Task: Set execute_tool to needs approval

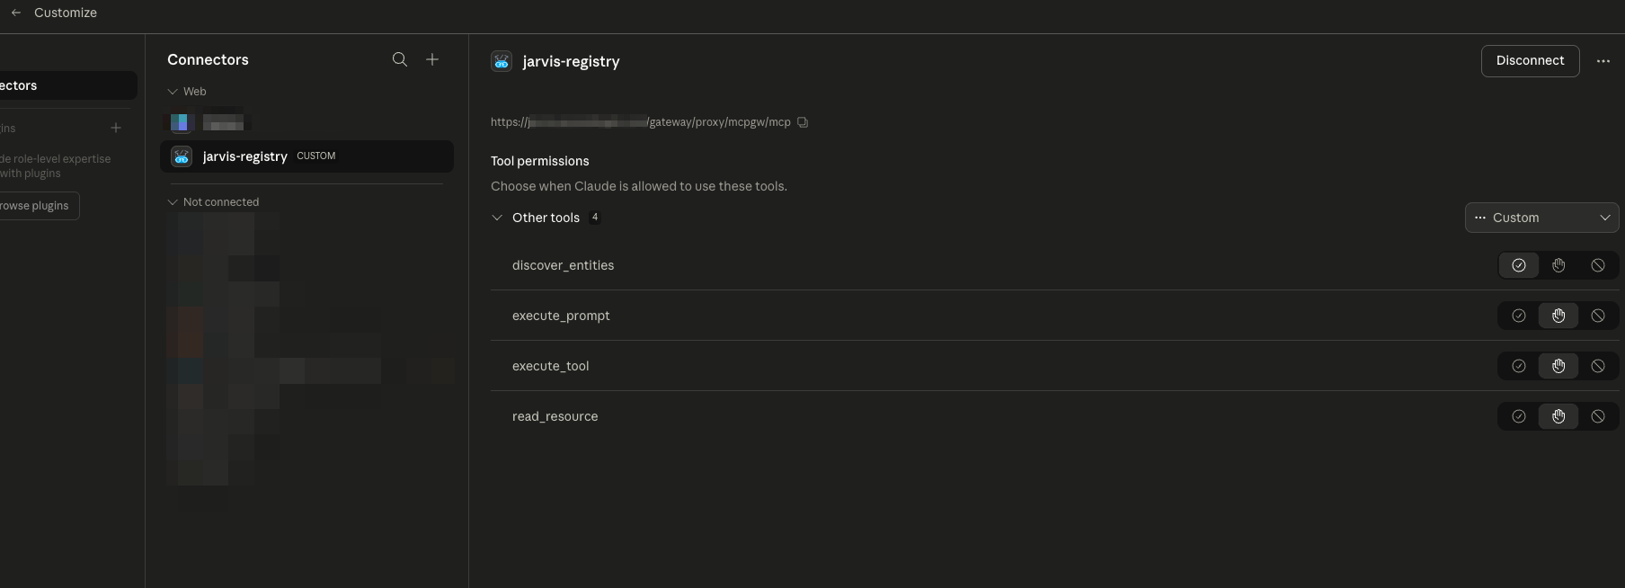Action: [x=1558, y=366]
